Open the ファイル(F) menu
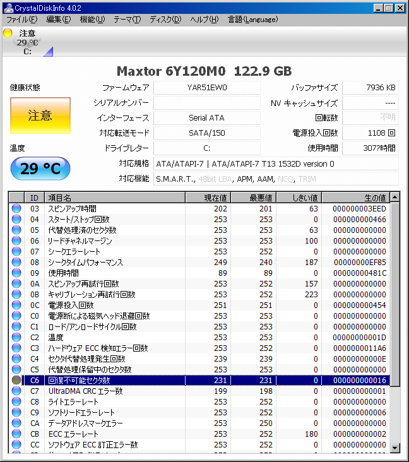This screenshot has width=409, height=462. click(x=22, y=20)
